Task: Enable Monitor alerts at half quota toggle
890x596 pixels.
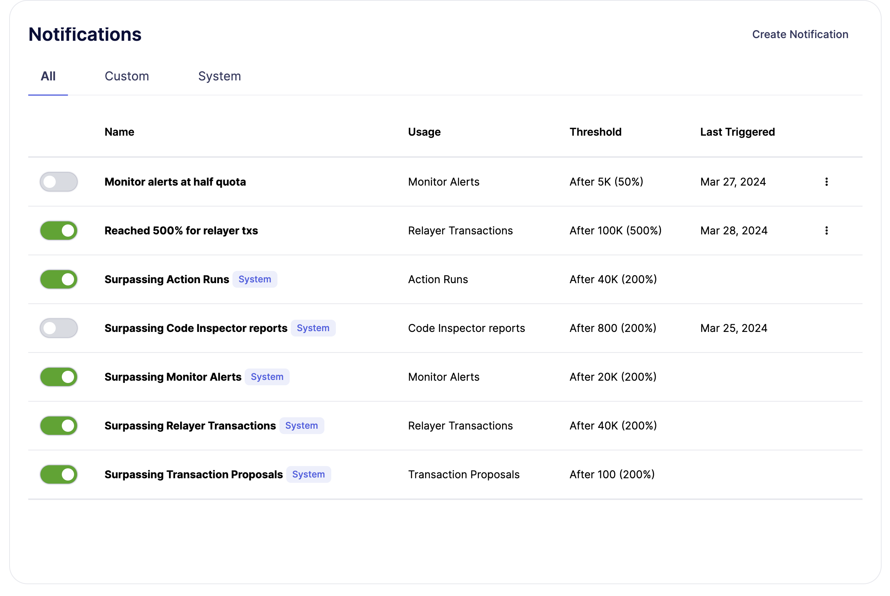Action: click(x=59, y=182)
